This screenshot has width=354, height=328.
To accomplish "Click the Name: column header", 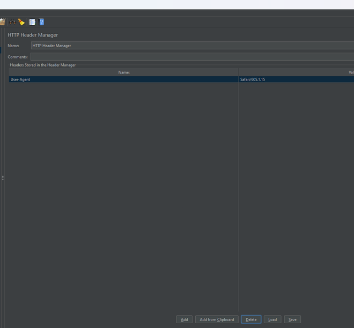I will [x=123, y=72].
